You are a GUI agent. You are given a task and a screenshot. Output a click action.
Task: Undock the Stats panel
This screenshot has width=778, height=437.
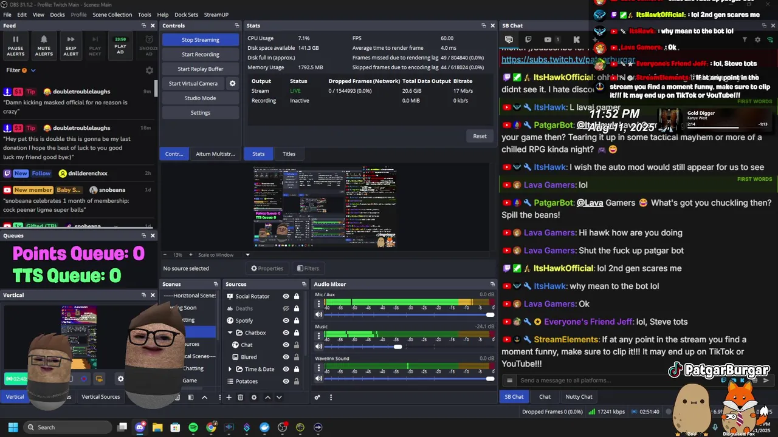(483, 25)
